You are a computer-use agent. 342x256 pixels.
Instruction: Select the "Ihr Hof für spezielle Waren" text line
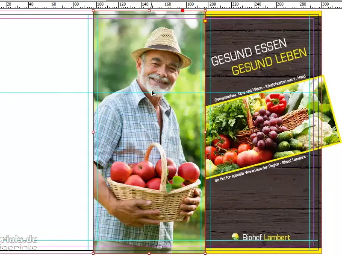pyautogui.click(x=260, y=169)
